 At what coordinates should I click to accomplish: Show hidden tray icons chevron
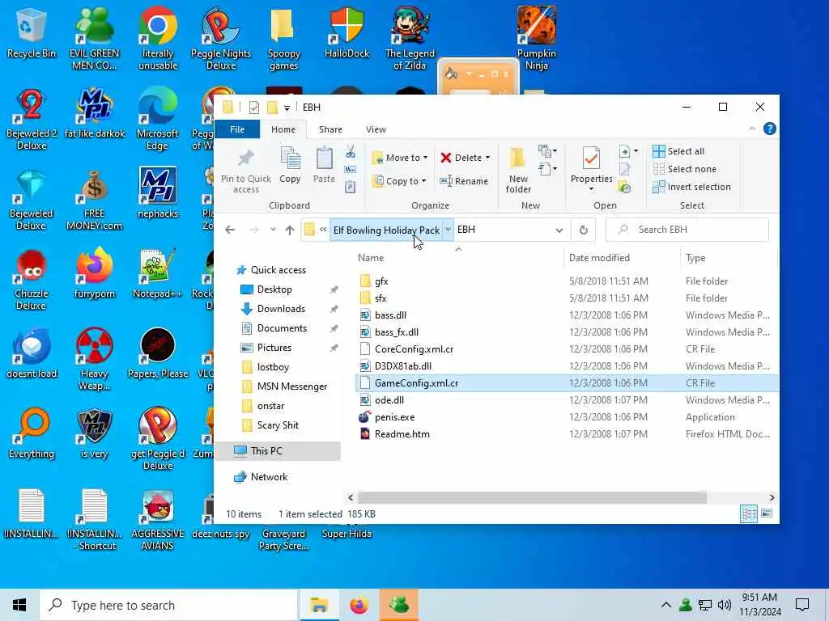click(666, 605)
